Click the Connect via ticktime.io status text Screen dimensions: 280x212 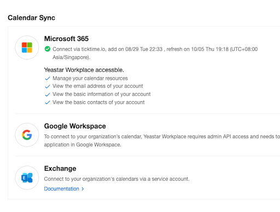coord(155,53)
